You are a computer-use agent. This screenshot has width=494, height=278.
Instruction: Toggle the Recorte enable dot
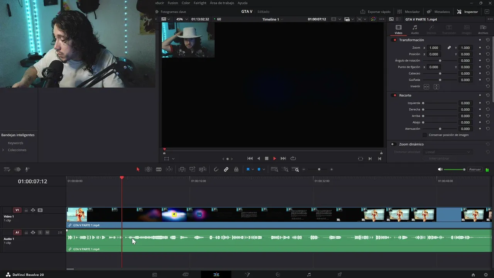[394, 95]
